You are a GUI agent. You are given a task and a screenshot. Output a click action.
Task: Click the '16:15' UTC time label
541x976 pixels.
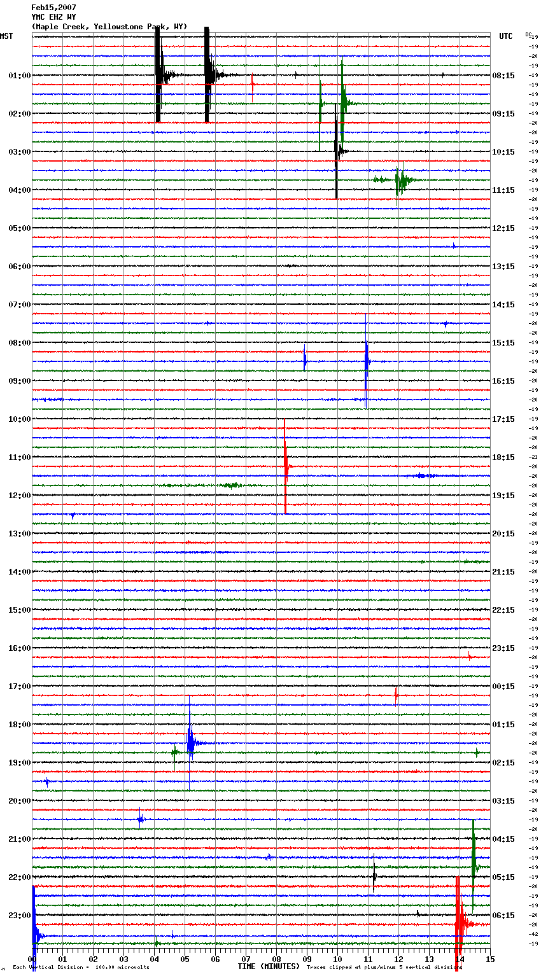503,381
